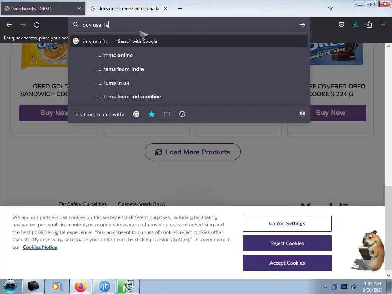Choose the 'items in uk' suggestion
The width and height of the screenshot is (392, 294).
[189, 83]
